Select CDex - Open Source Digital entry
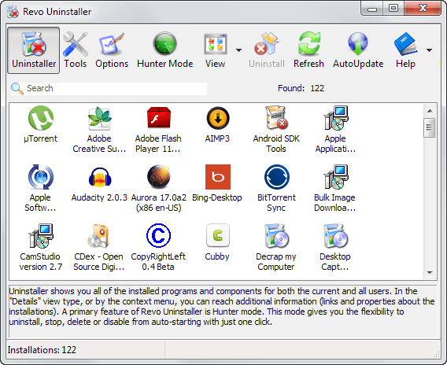This screenshot has width=447, height=365. 98,247
